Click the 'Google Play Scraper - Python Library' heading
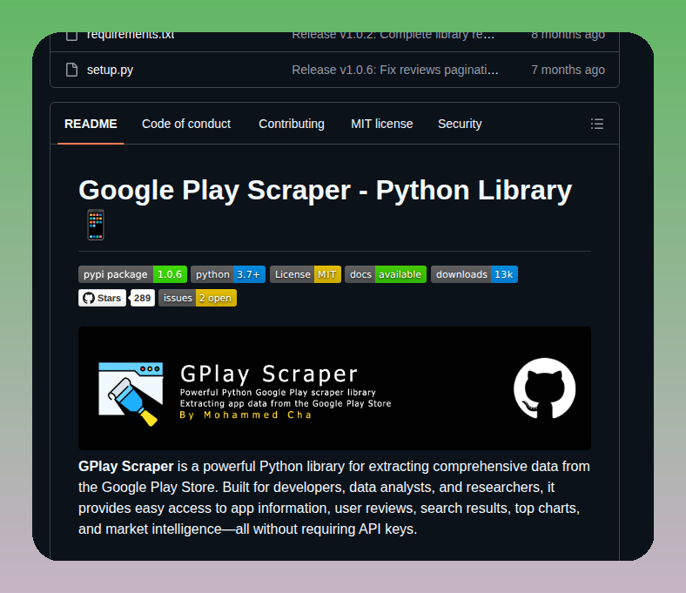This screenshot has height=593, width=686. 325,191
